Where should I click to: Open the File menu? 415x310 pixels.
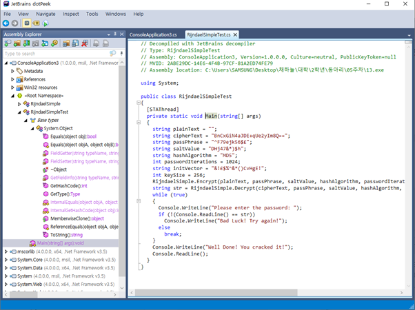pos(7,14)
